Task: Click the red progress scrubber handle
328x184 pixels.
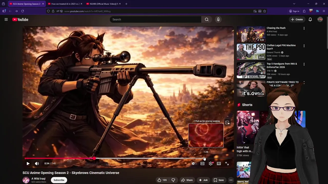Action: [x=94, y=158]
